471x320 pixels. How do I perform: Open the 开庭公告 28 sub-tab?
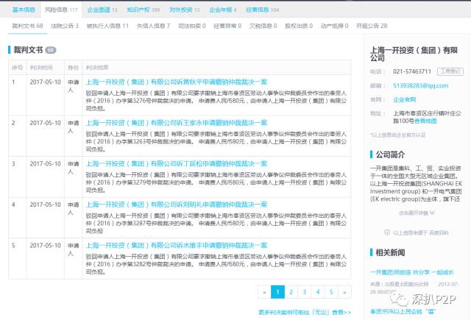coord(372,26)
